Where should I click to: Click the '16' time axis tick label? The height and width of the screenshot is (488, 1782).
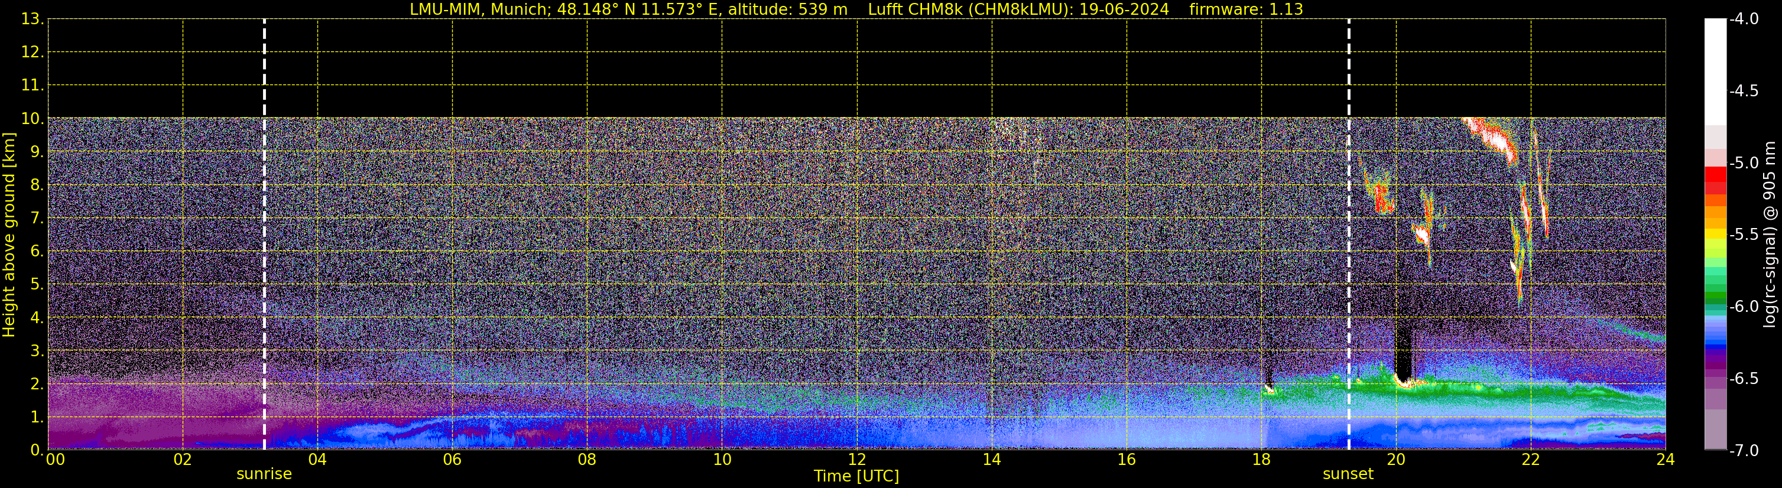coord(1127,460)
